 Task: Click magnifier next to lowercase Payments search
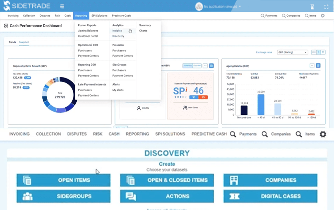(262, 16)
